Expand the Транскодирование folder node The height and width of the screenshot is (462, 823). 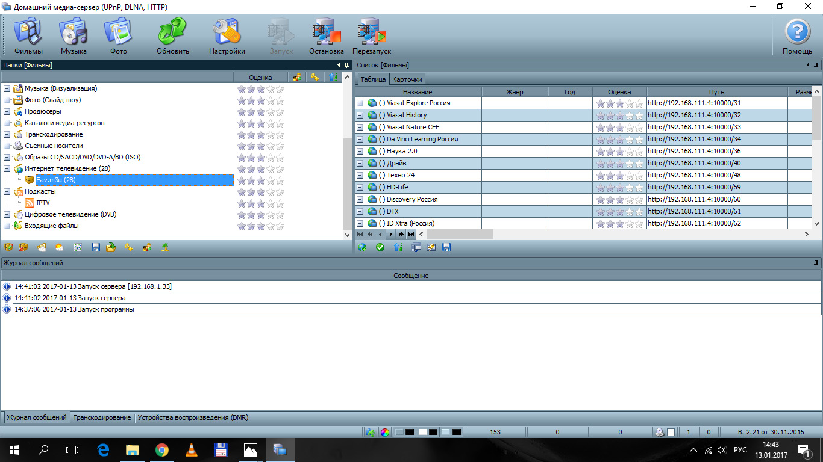click(7, 134)
